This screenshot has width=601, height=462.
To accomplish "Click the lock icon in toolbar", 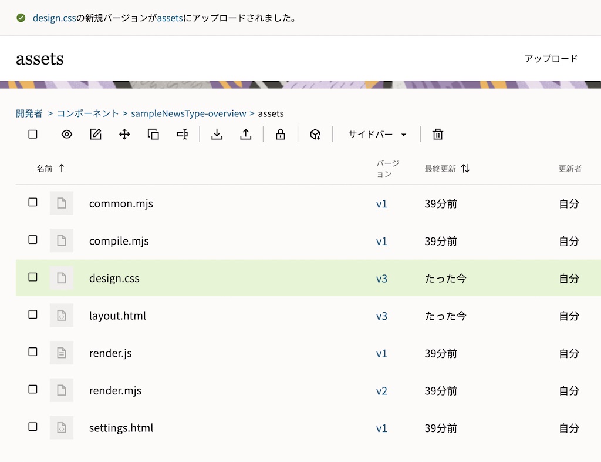I will 281,135.
